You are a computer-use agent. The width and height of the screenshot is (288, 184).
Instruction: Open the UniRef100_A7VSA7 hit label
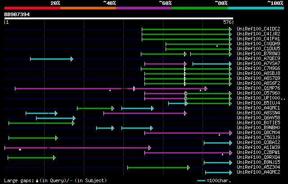click(x=258, y=64)
